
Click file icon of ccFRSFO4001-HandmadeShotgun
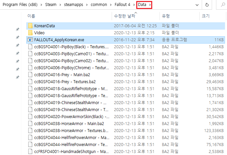click(30, 152)
